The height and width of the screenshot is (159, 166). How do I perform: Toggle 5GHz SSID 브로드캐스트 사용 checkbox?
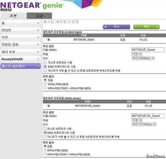pos(45,132)
